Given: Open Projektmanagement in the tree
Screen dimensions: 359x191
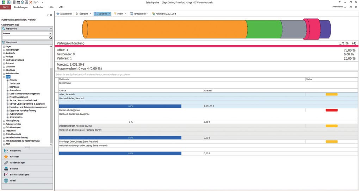Looking at the screenshot, I should coord(19,97).
